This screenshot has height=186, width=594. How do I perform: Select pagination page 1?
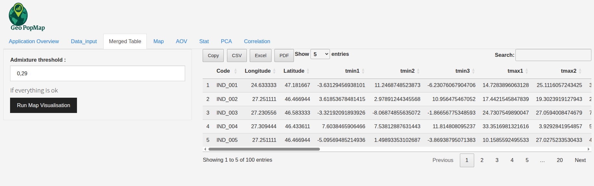(x=467, y=160)
